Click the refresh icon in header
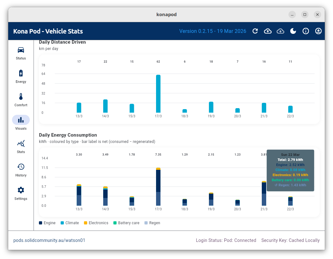This screenshot has width=333, height=259. 255,31
